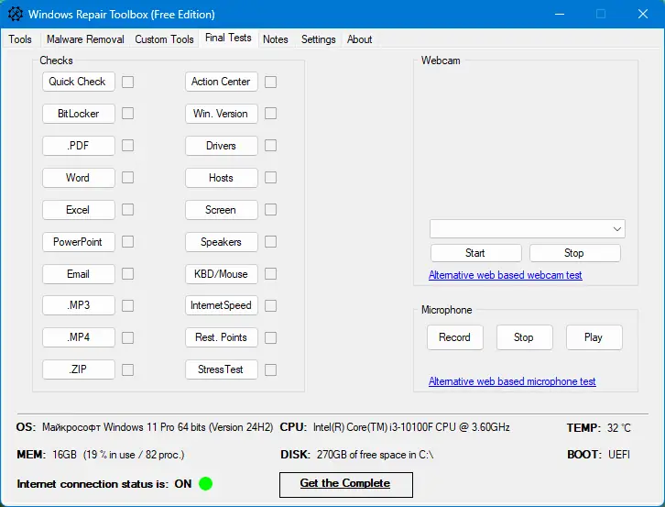Switch to the Settings tab
665x507 pixels.
pos(318,39)
